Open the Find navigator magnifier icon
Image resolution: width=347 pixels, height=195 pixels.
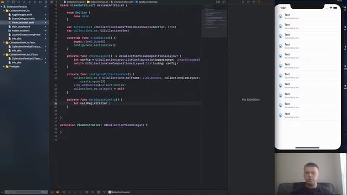tap(19, 2)
